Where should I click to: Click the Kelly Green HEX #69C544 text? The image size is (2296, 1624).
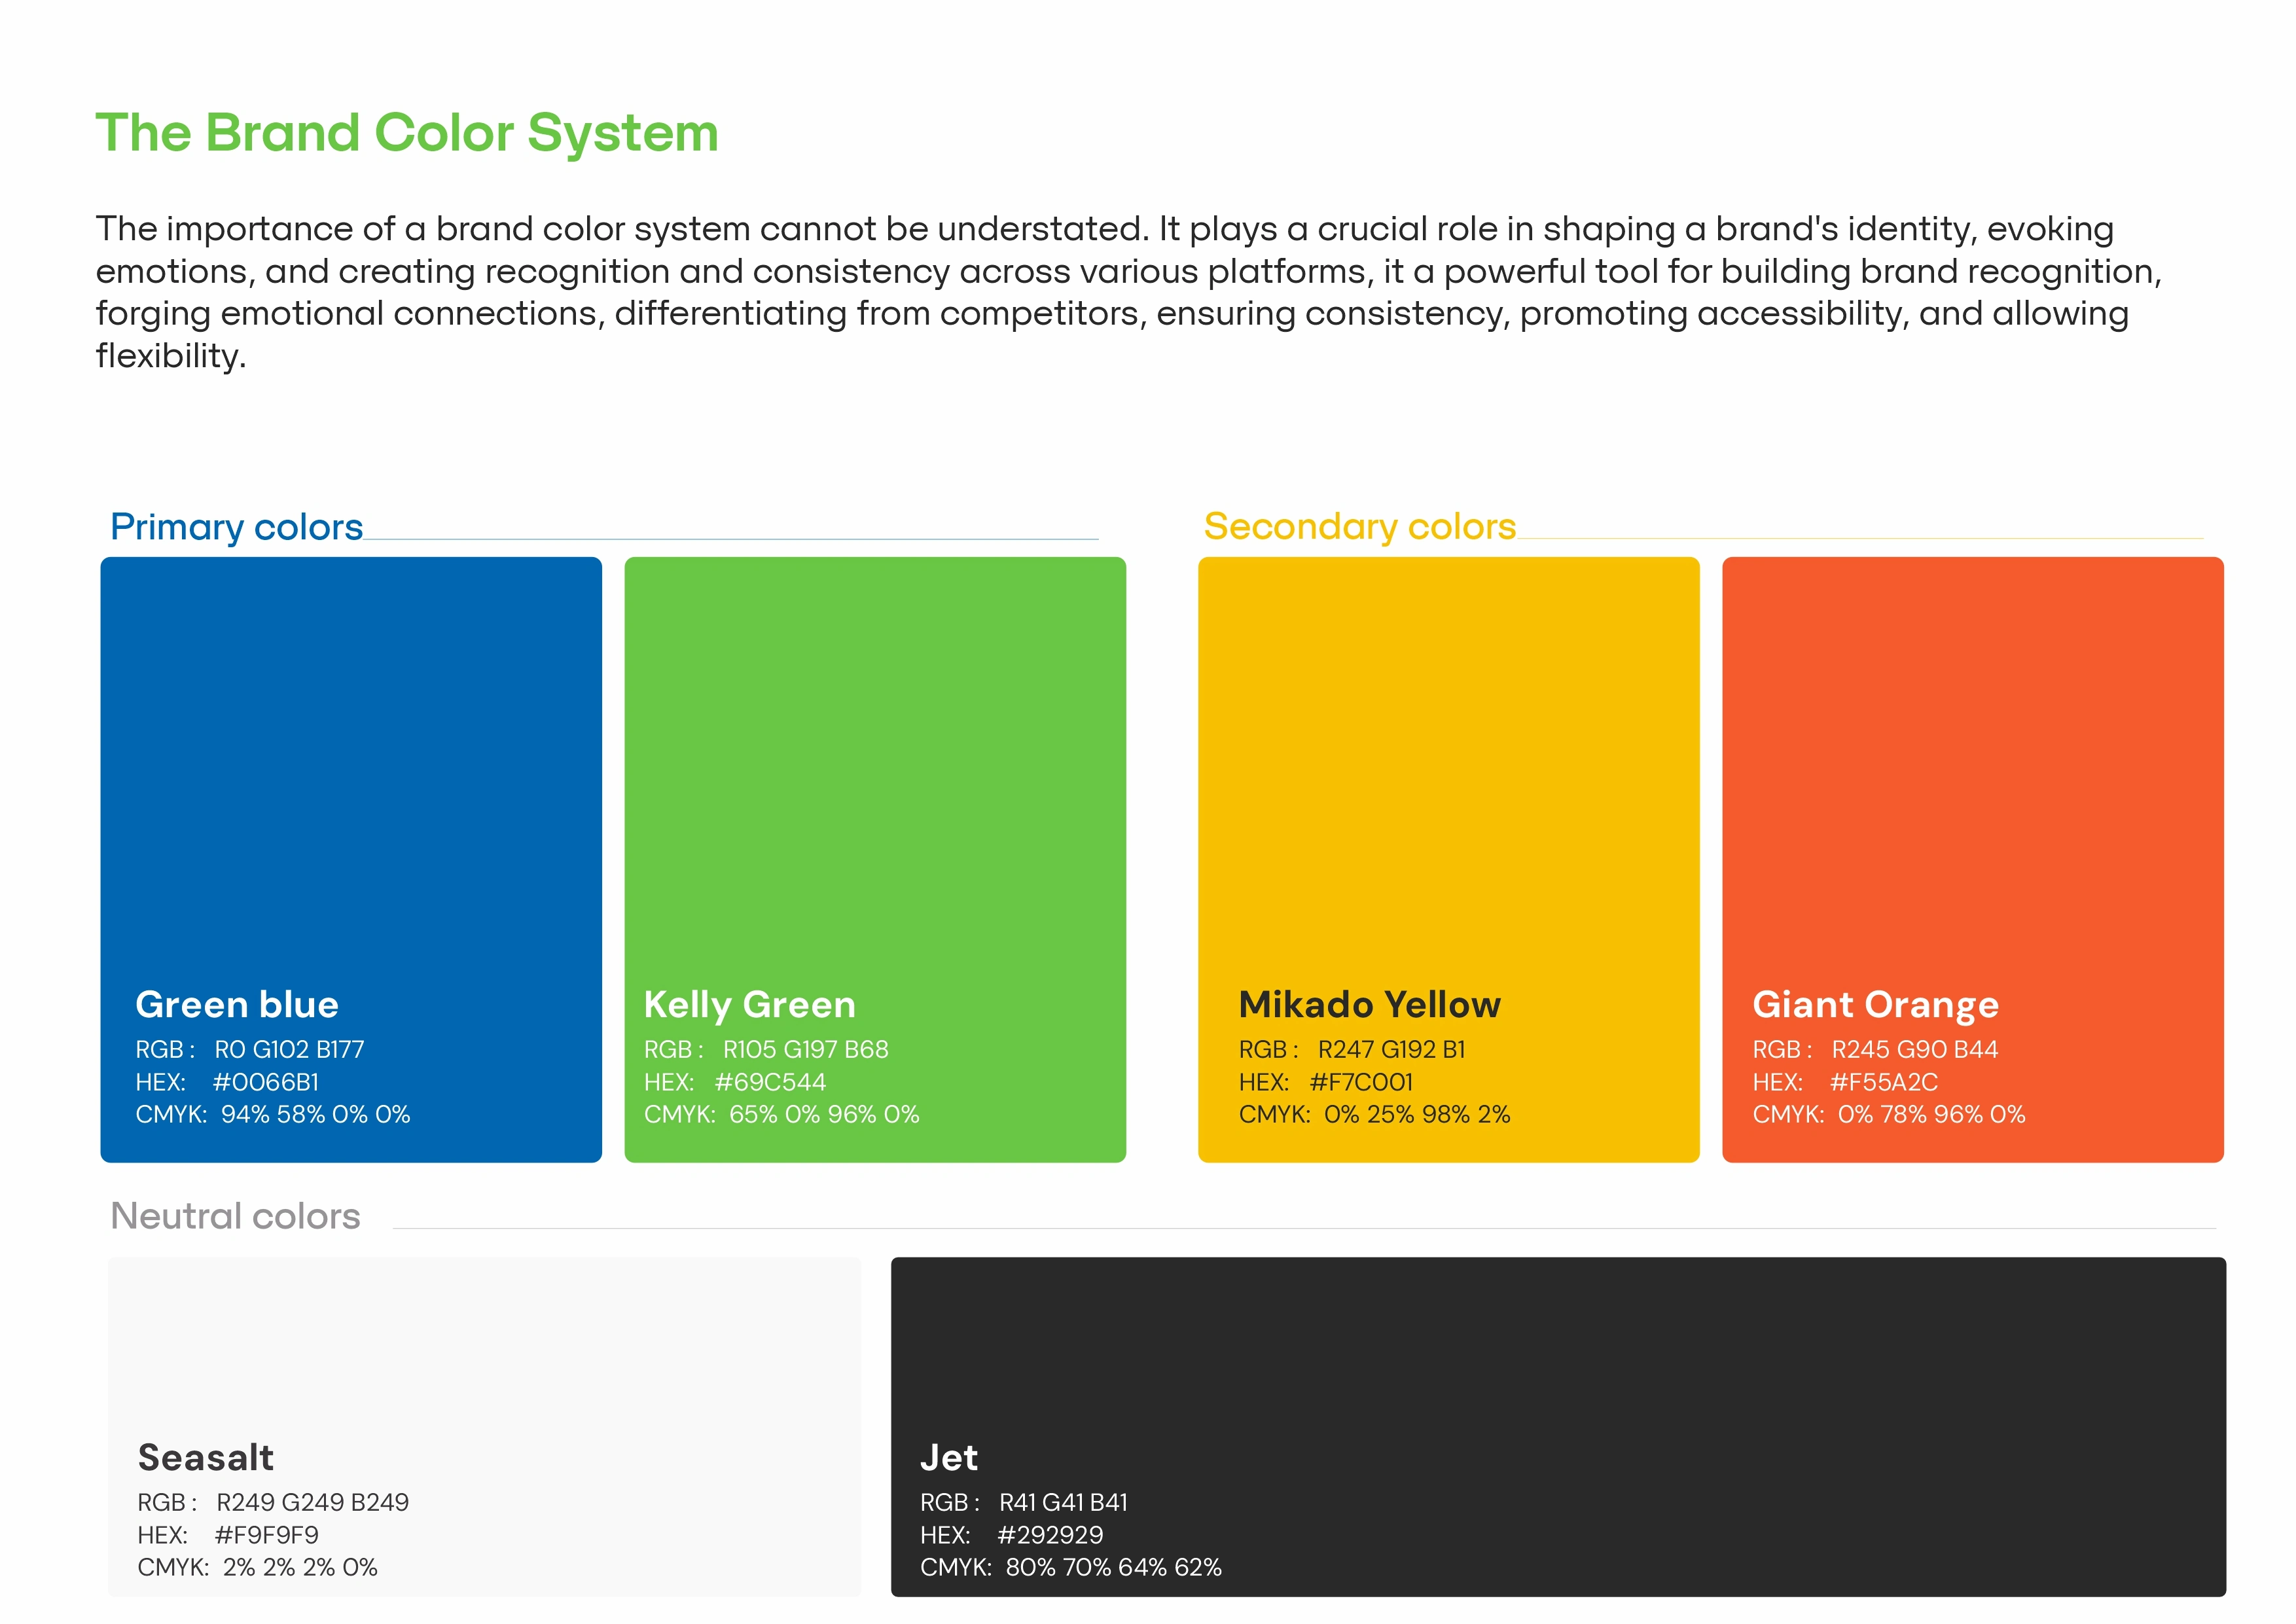(769, 1082)
